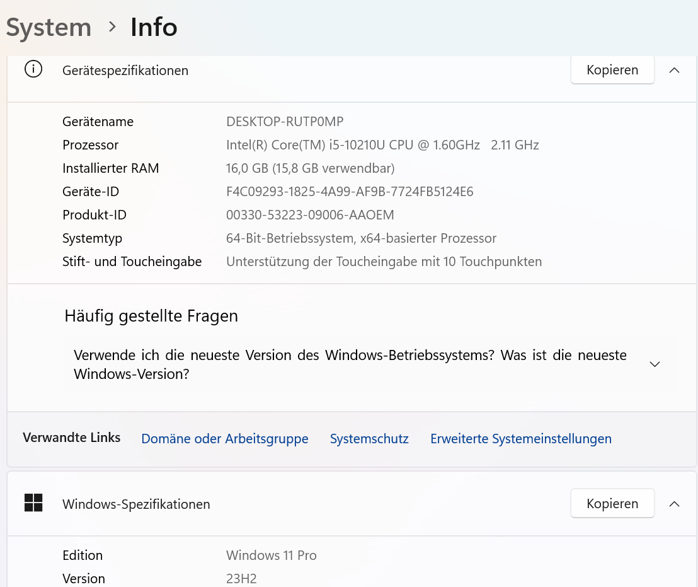
Task: Click the Gerätename label
Action: tap(98, 122)
